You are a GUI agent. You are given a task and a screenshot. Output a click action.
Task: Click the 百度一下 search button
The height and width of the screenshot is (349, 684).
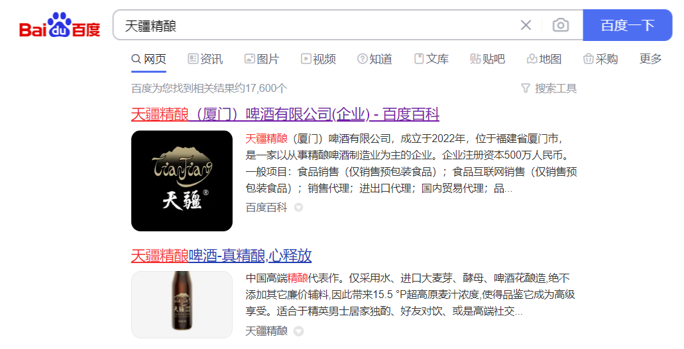point(627,25)
